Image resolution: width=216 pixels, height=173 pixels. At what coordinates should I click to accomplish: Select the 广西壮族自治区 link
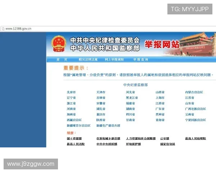[195, 109]
